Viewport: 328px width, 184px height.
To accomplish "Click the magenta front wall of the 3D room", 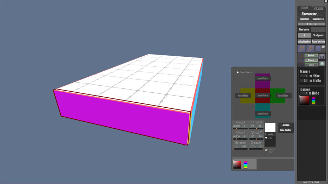I will 123,117.
